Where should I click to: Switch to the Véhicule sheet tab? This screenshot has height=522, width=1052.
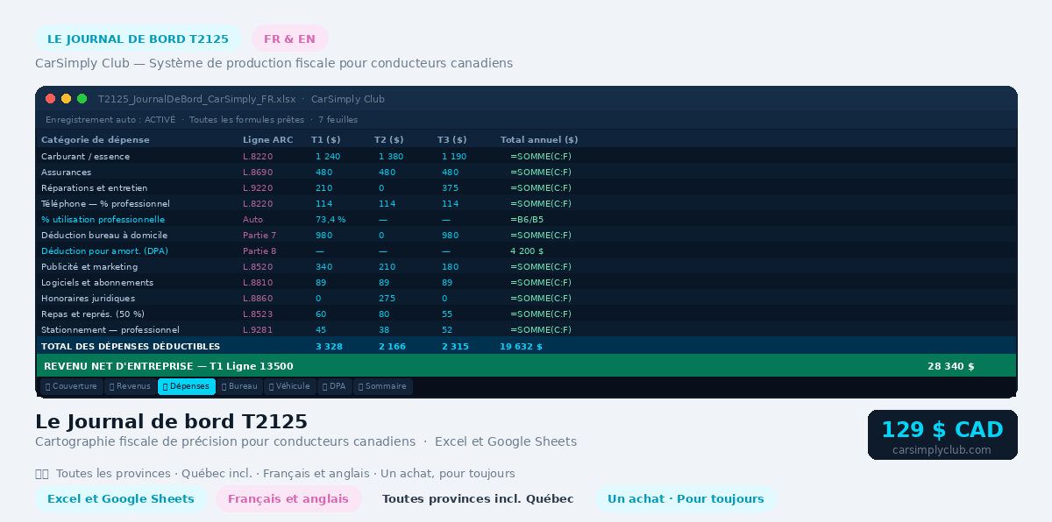[290, 386]
